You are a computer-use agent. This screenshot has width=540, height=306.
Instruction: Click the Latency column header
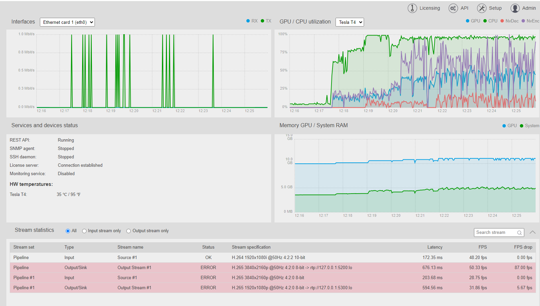[435, 247]
